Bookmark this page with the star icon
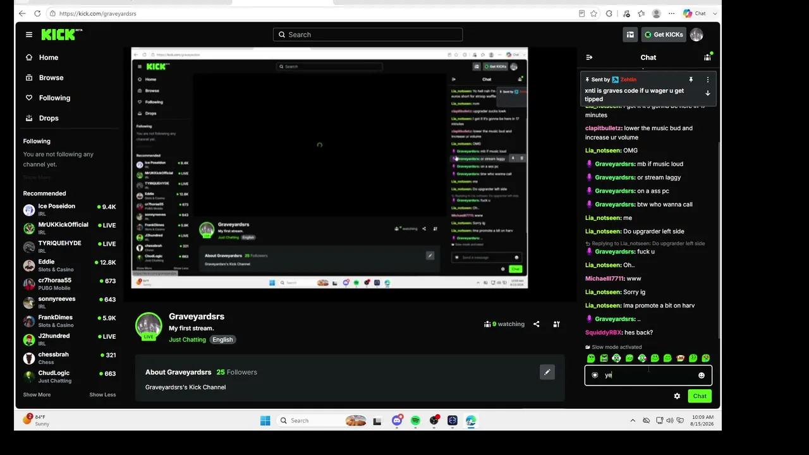Image resolution: width=809 pixels, height=455 pixels. click(594, 13)
